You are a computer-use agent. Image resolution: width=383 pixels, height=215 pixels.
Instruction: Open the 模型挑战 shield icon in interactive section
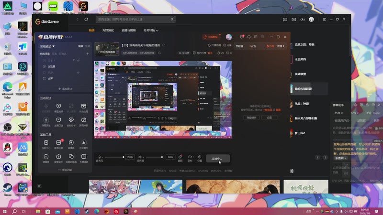click(x=58, y=106)
